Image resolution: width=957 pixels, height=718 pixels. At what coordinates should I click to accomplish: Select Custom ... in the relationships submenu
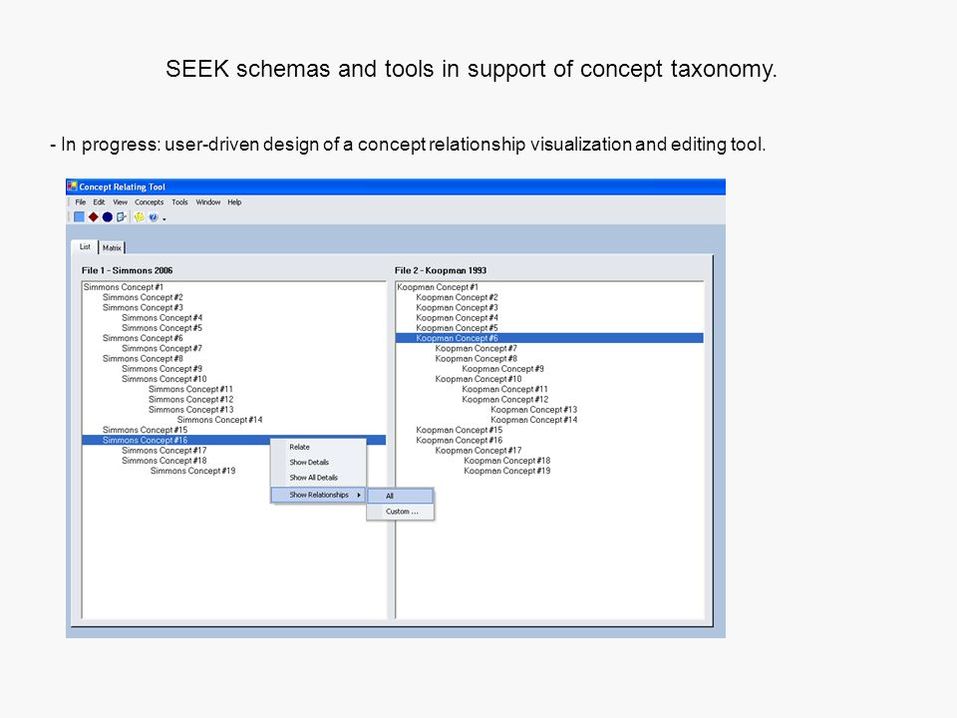pyautogui.click(x=401, y=512)
